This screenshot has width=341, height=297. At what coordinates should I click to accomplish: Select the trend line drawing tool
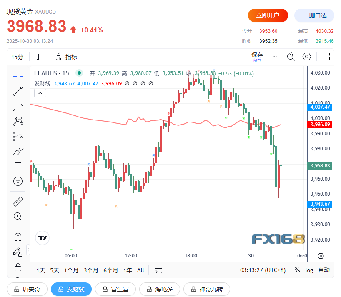pyautogui.click(x=18, y=91)
